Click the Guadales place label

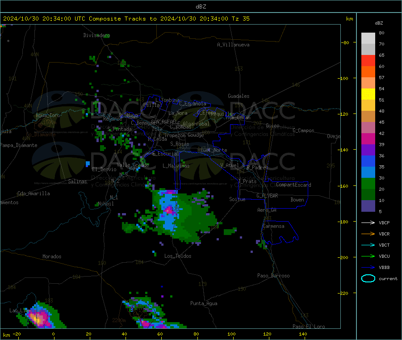pyautogui.click(x=239, y=96)
